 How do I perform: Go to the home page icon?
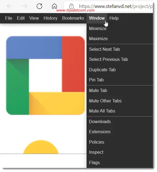click(54, 6)
